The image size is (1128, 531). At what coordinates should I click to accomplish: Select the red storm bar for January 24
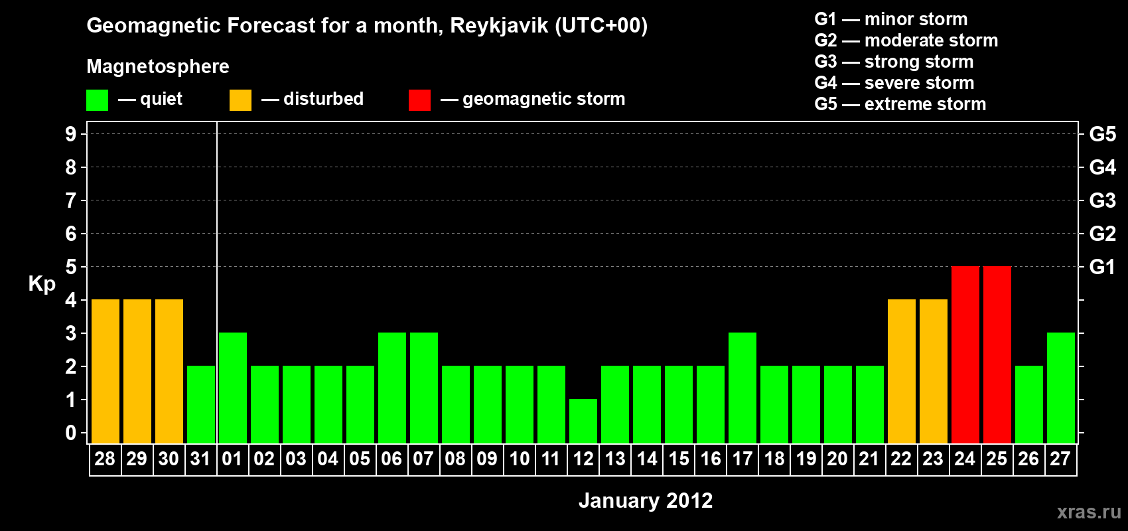[965, 354]
